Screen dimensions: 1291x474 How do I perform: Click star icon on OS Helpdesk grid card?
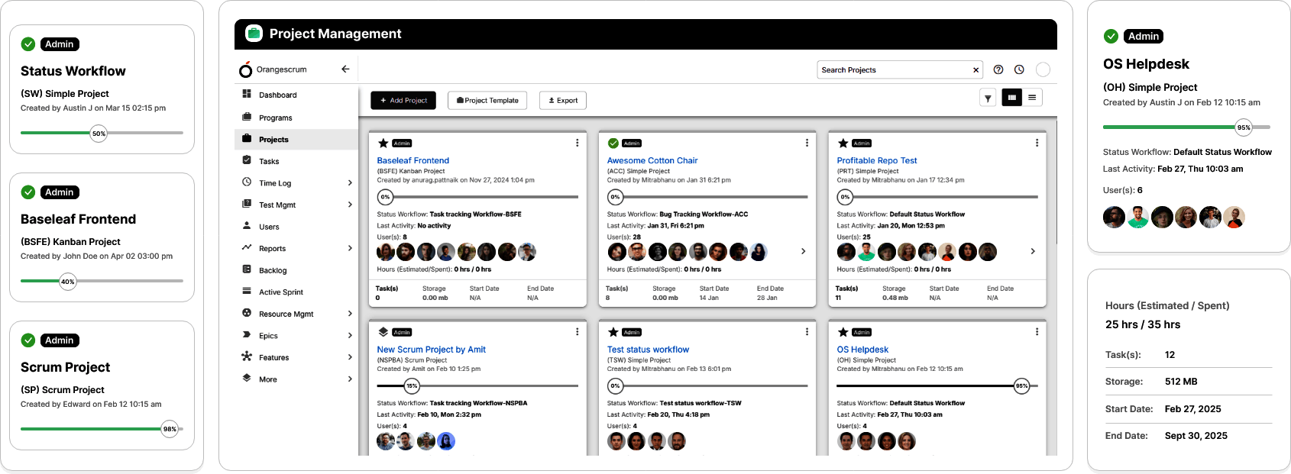pyautogui.click(x=843, y=332)
